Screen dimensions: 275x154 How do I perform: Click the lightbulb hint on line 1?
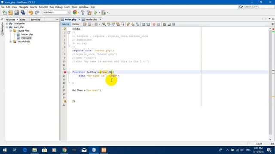point(65,29)
